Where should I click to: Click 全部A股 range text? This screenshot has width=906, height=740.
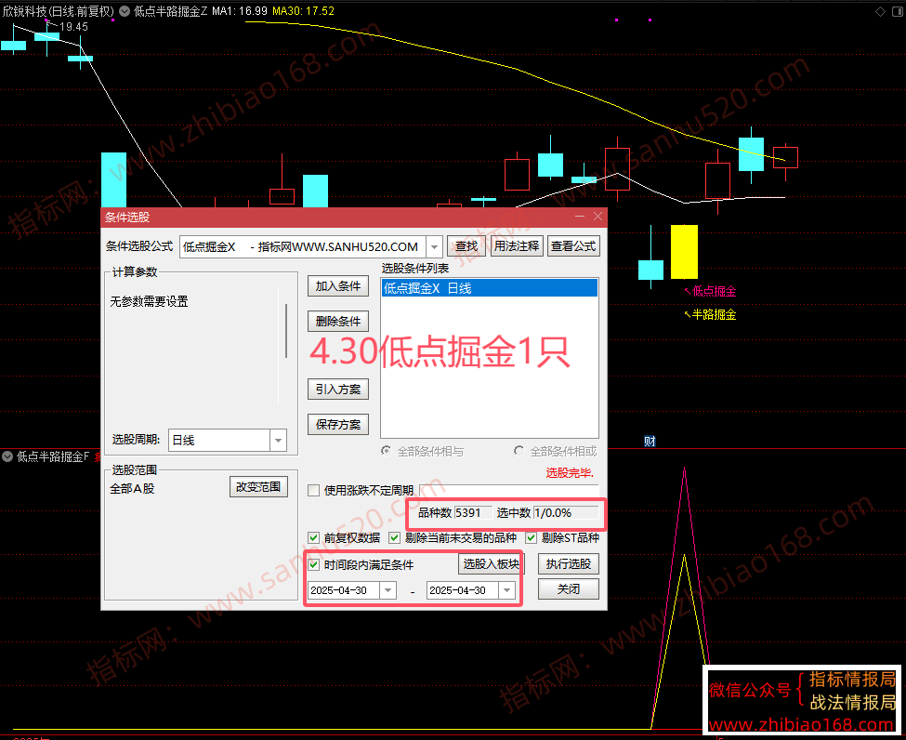(132, 488)
